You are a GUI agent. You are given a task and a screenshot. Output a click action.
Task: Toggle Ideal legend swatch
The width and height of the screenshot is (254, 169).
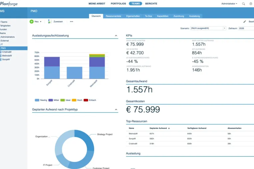click(x=63, y=100)
